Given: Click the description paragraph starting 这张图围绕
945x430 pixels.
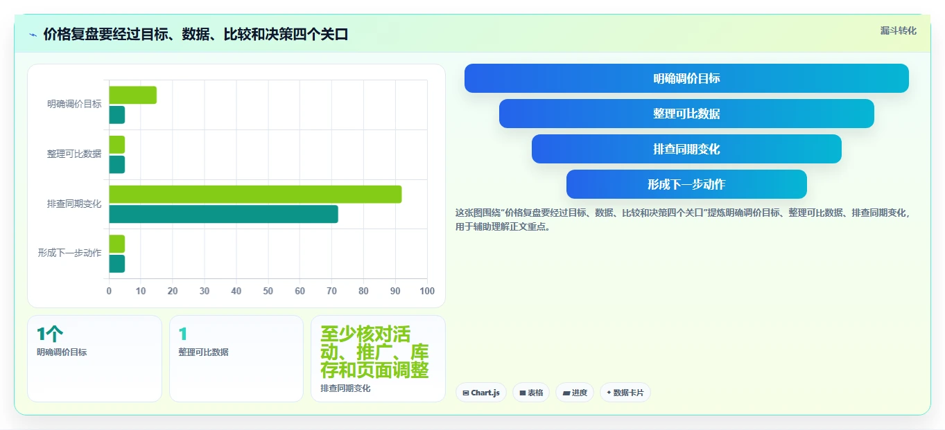Looking at the screenshot, I should click(683, 220).
